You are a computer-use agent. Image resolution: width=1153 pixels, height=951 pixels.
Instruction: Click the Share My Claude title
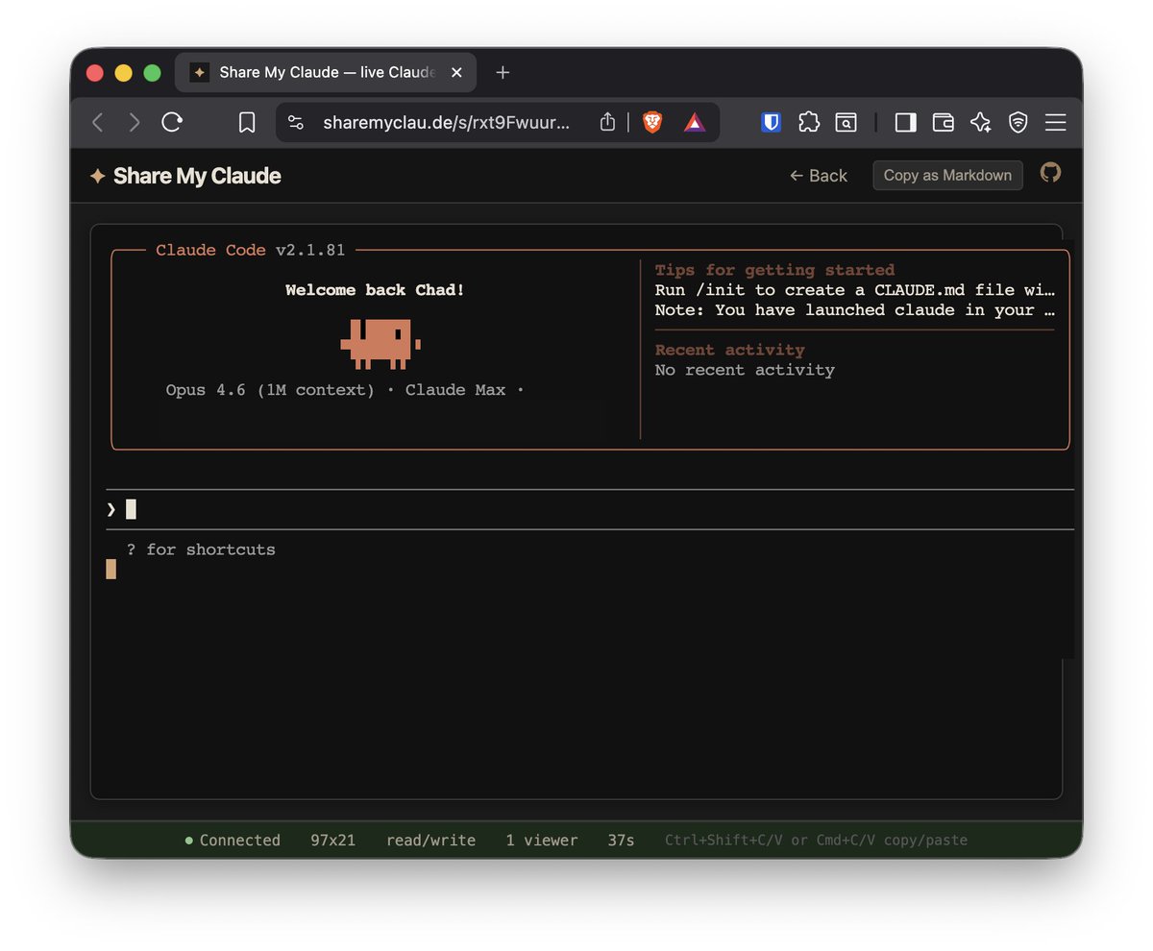pyautogui.click(x=197, y=176)
